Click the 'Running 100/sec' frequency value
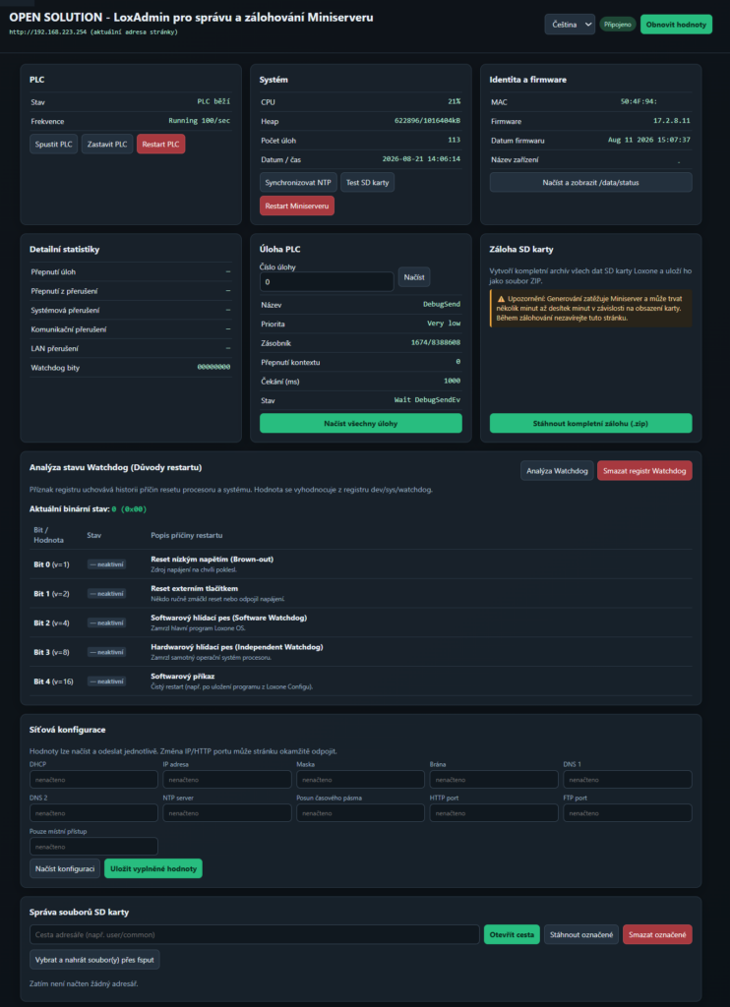 199,121
